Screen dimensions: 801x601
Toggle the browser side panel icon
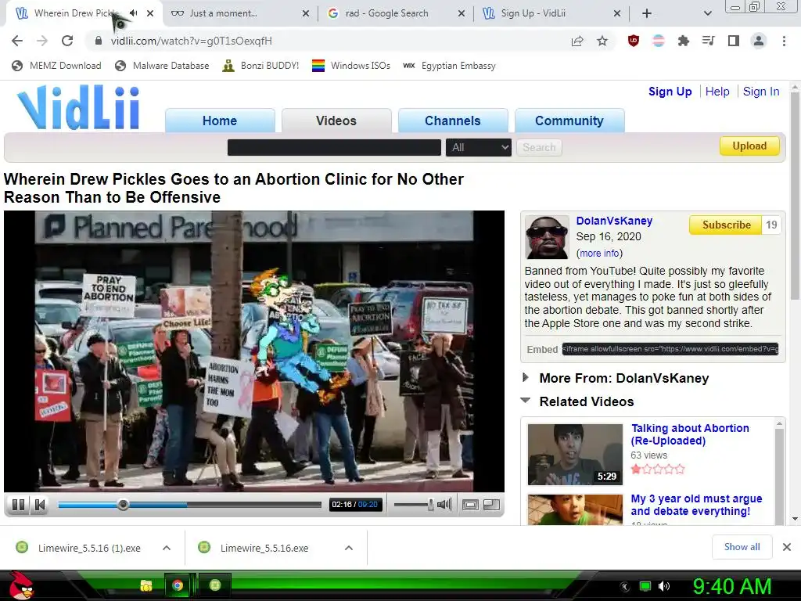point(734,41)
